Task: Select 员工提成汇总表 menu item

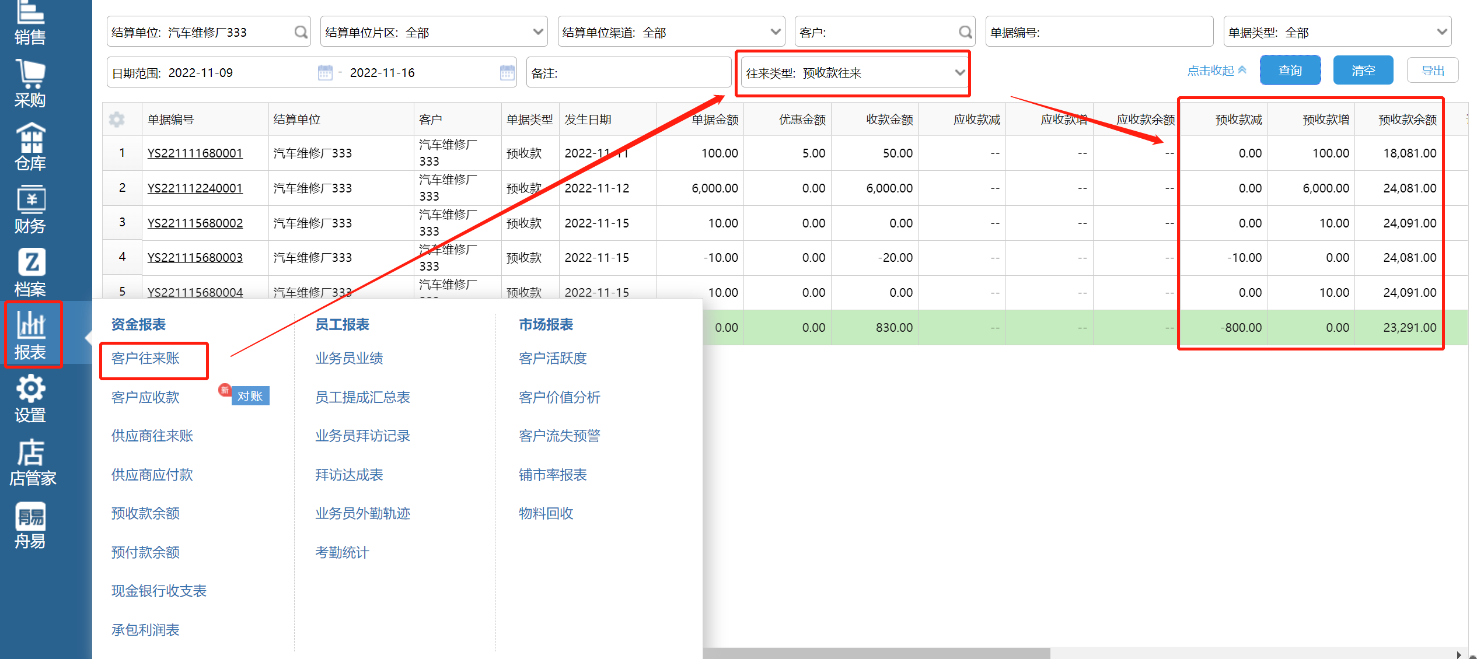Action: coord(362,397)
